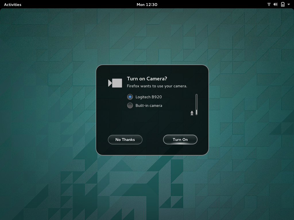Click the camera icon in the dialog
Image resolution: width=294 pixels, height=220 pixels.
pos(115,83)
